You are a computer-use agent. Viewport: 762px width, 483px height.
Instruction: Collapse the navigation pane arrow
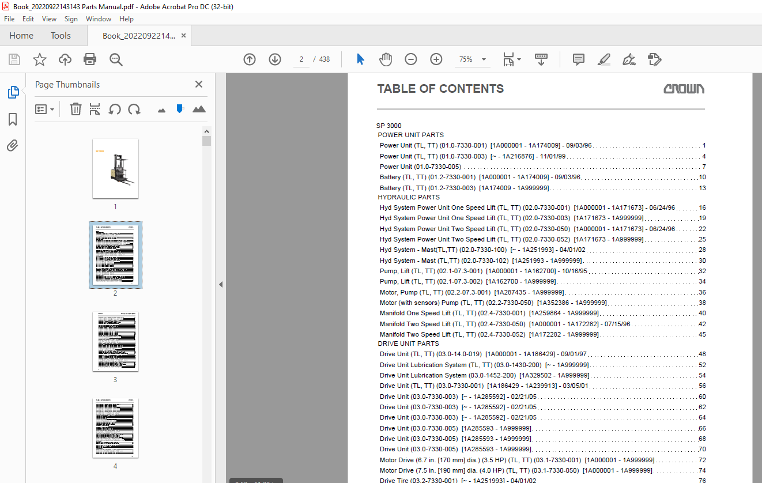tap(221, 284)
